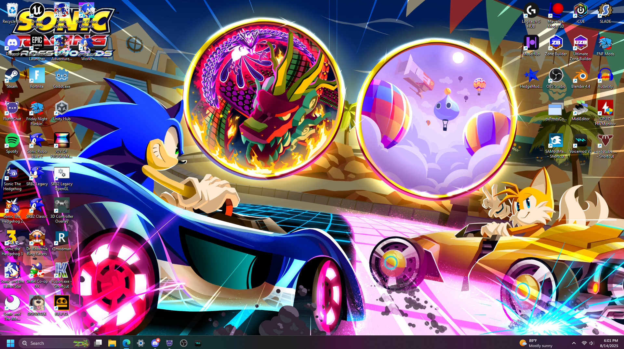This screenshot has width=624, height=349.
Task: Click the taskbar Search box
Action: click(54, 343)
